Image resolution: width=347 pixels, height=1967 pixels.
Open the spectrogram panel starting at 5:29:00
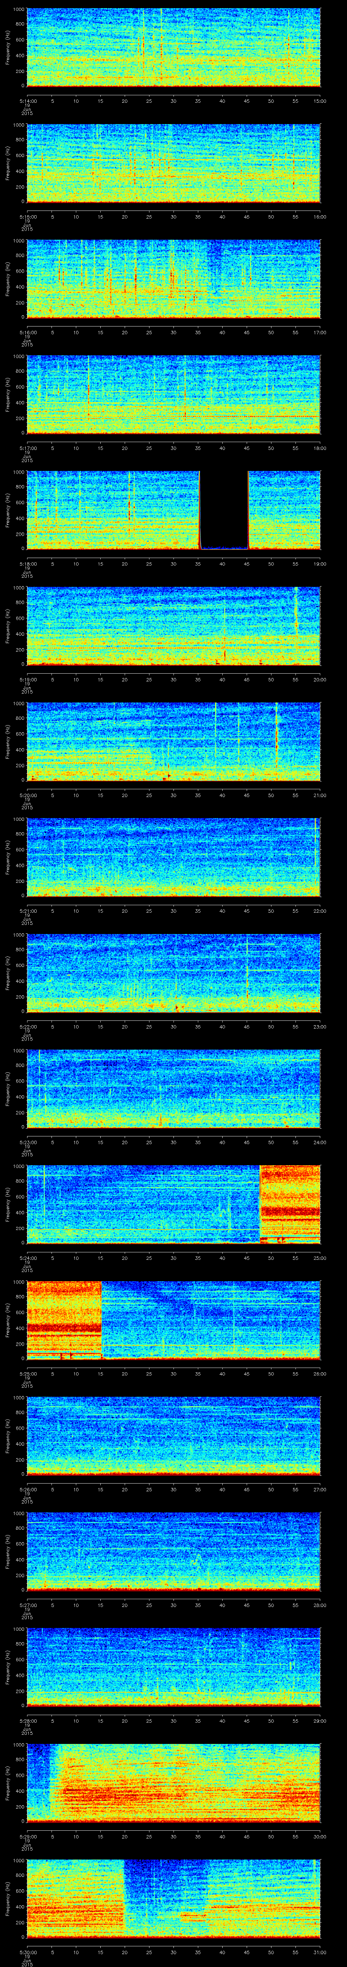pos(173,1783)
